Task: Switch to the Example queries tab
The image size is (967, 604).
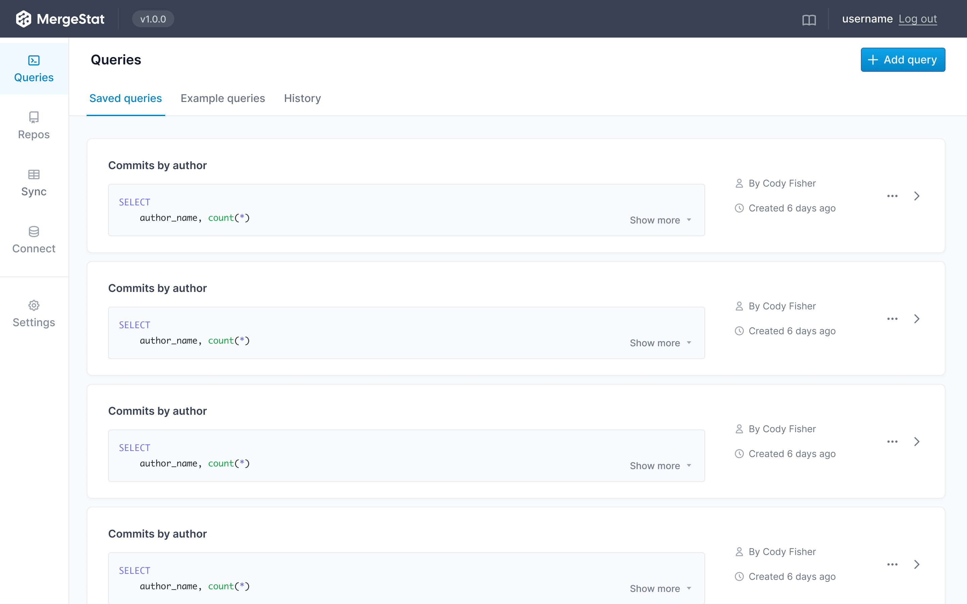Action: click(x=223, y=98)
